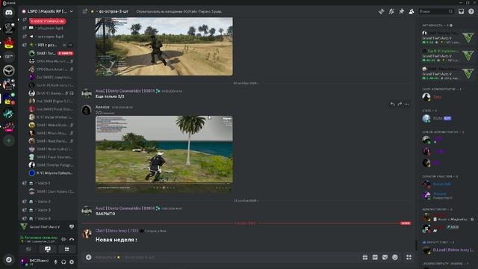Open the server with winged circle icon
The image size is (478, 269).
pos(9,71)
